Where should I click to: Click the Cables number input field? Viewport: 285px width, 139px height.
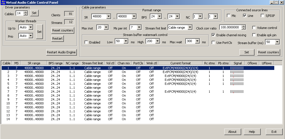20,13
